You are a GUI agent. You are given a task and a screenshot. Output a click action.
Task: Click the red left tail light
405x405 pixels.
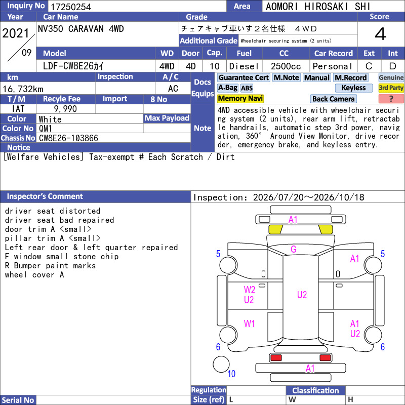276,358
